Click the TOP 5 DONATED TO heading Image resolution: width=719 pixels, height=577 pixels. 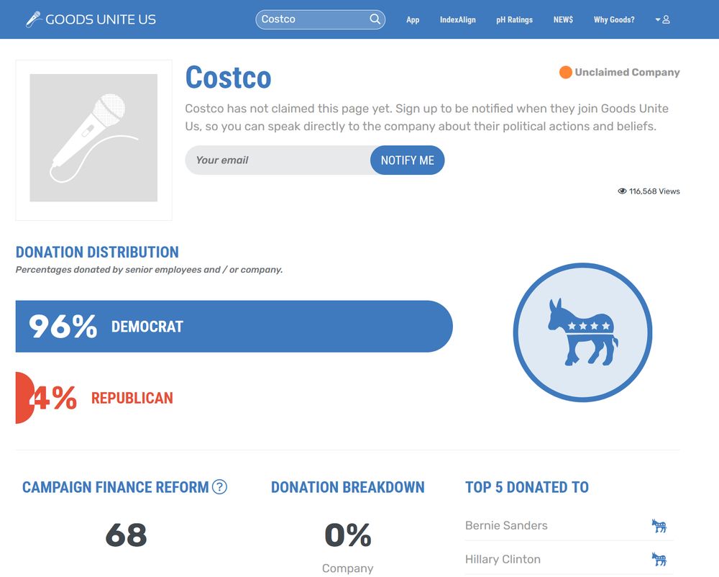(527, 487)
